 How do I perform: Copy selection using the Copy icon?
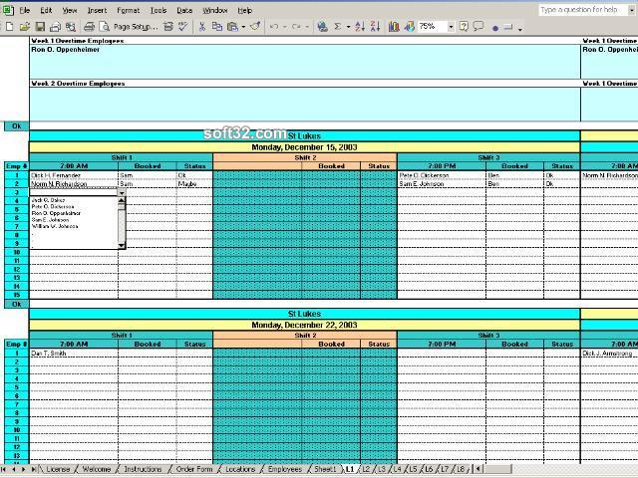tap(217, 27)
